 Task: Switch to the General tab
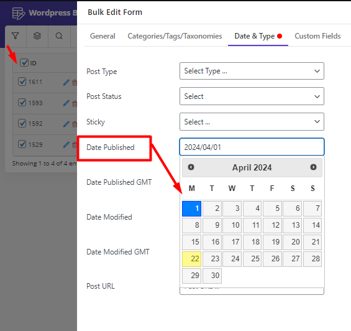103,36
